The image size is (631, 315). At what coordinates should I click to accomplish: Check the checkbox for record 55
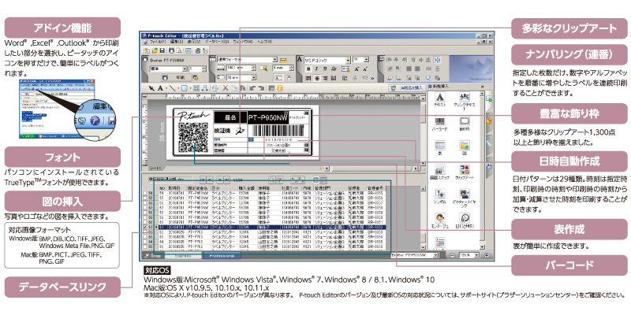tap(145, 198)
